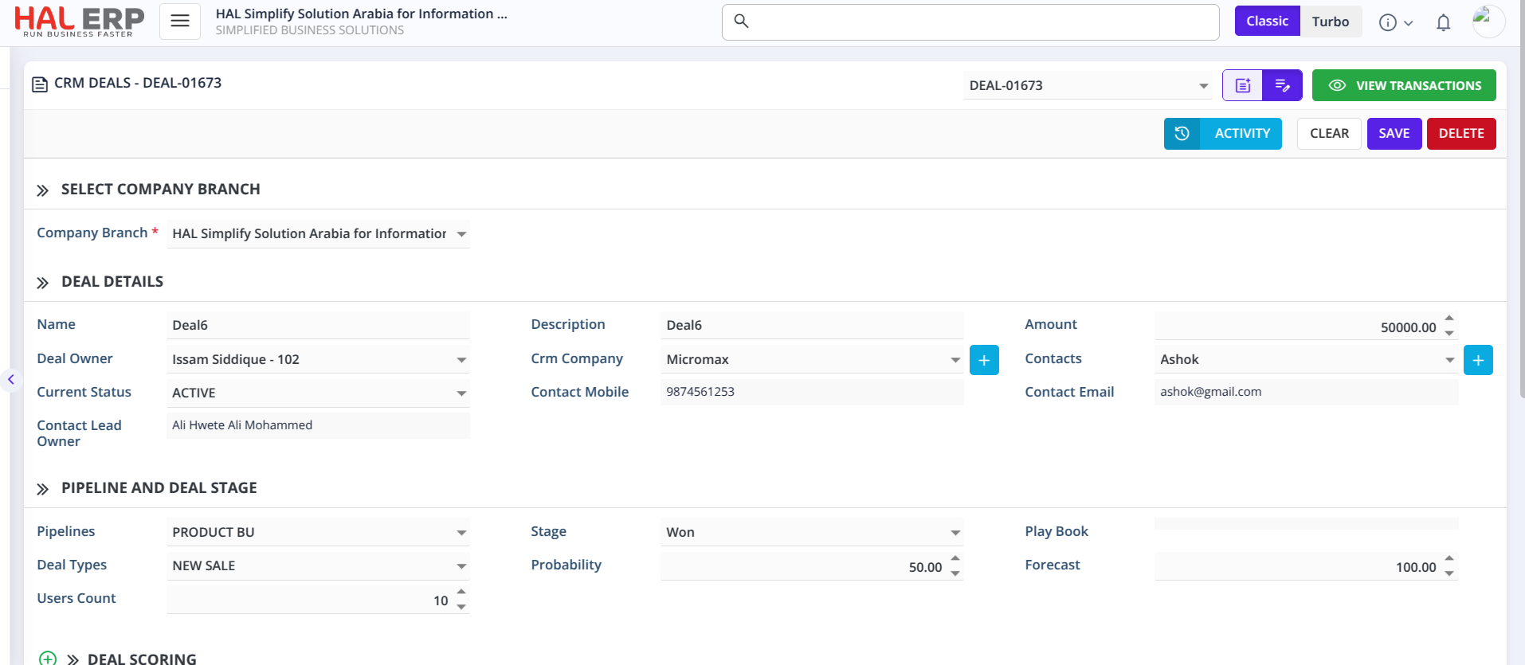
Task: Click the View Transactions button
Action: tap(1404, 85)
